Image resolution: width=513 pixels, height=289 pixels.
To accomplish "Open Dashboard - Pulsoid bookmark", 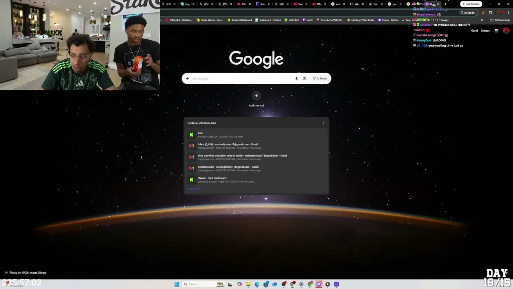I will click(x=268, y=20).
